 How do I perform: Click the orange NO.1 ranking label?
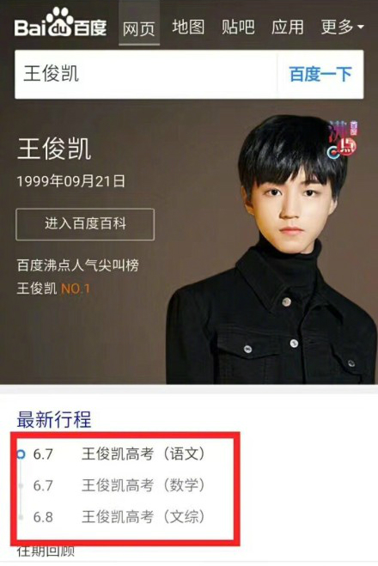(76, 289)
